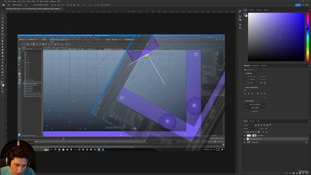Click the Home icon in options bar
Screen dimensions: 311x175
coord(3,5)
